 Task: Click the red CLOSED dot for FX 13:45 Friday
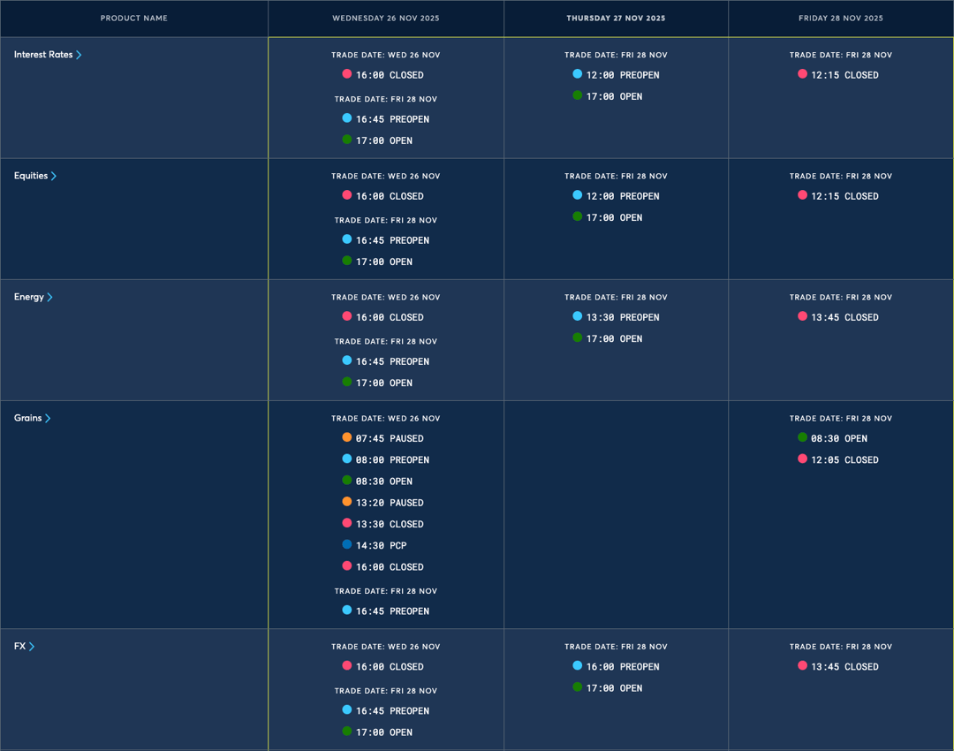coord(803,666)
